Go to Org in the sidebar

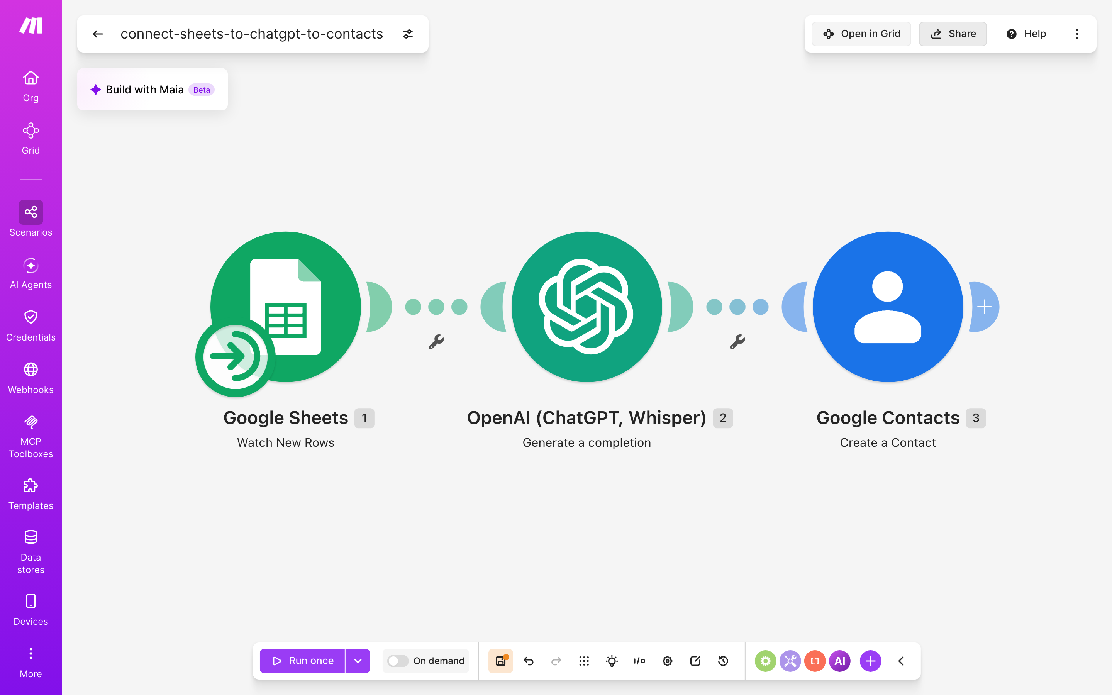pos(31,86)
